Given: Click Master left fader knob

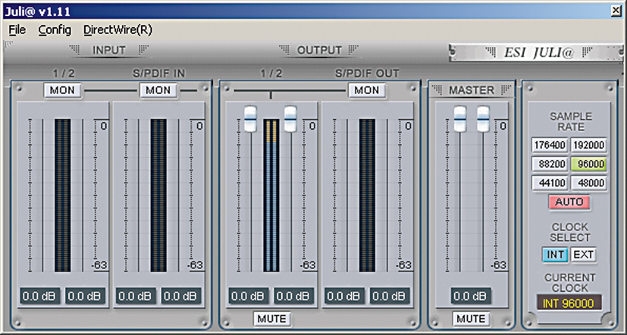Looking at the screenshot, I should (460, 119).
